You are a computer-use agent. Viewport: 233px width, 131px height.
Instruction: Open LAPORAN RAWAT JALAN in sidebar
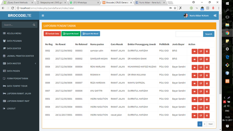click(x=20, y=93)
